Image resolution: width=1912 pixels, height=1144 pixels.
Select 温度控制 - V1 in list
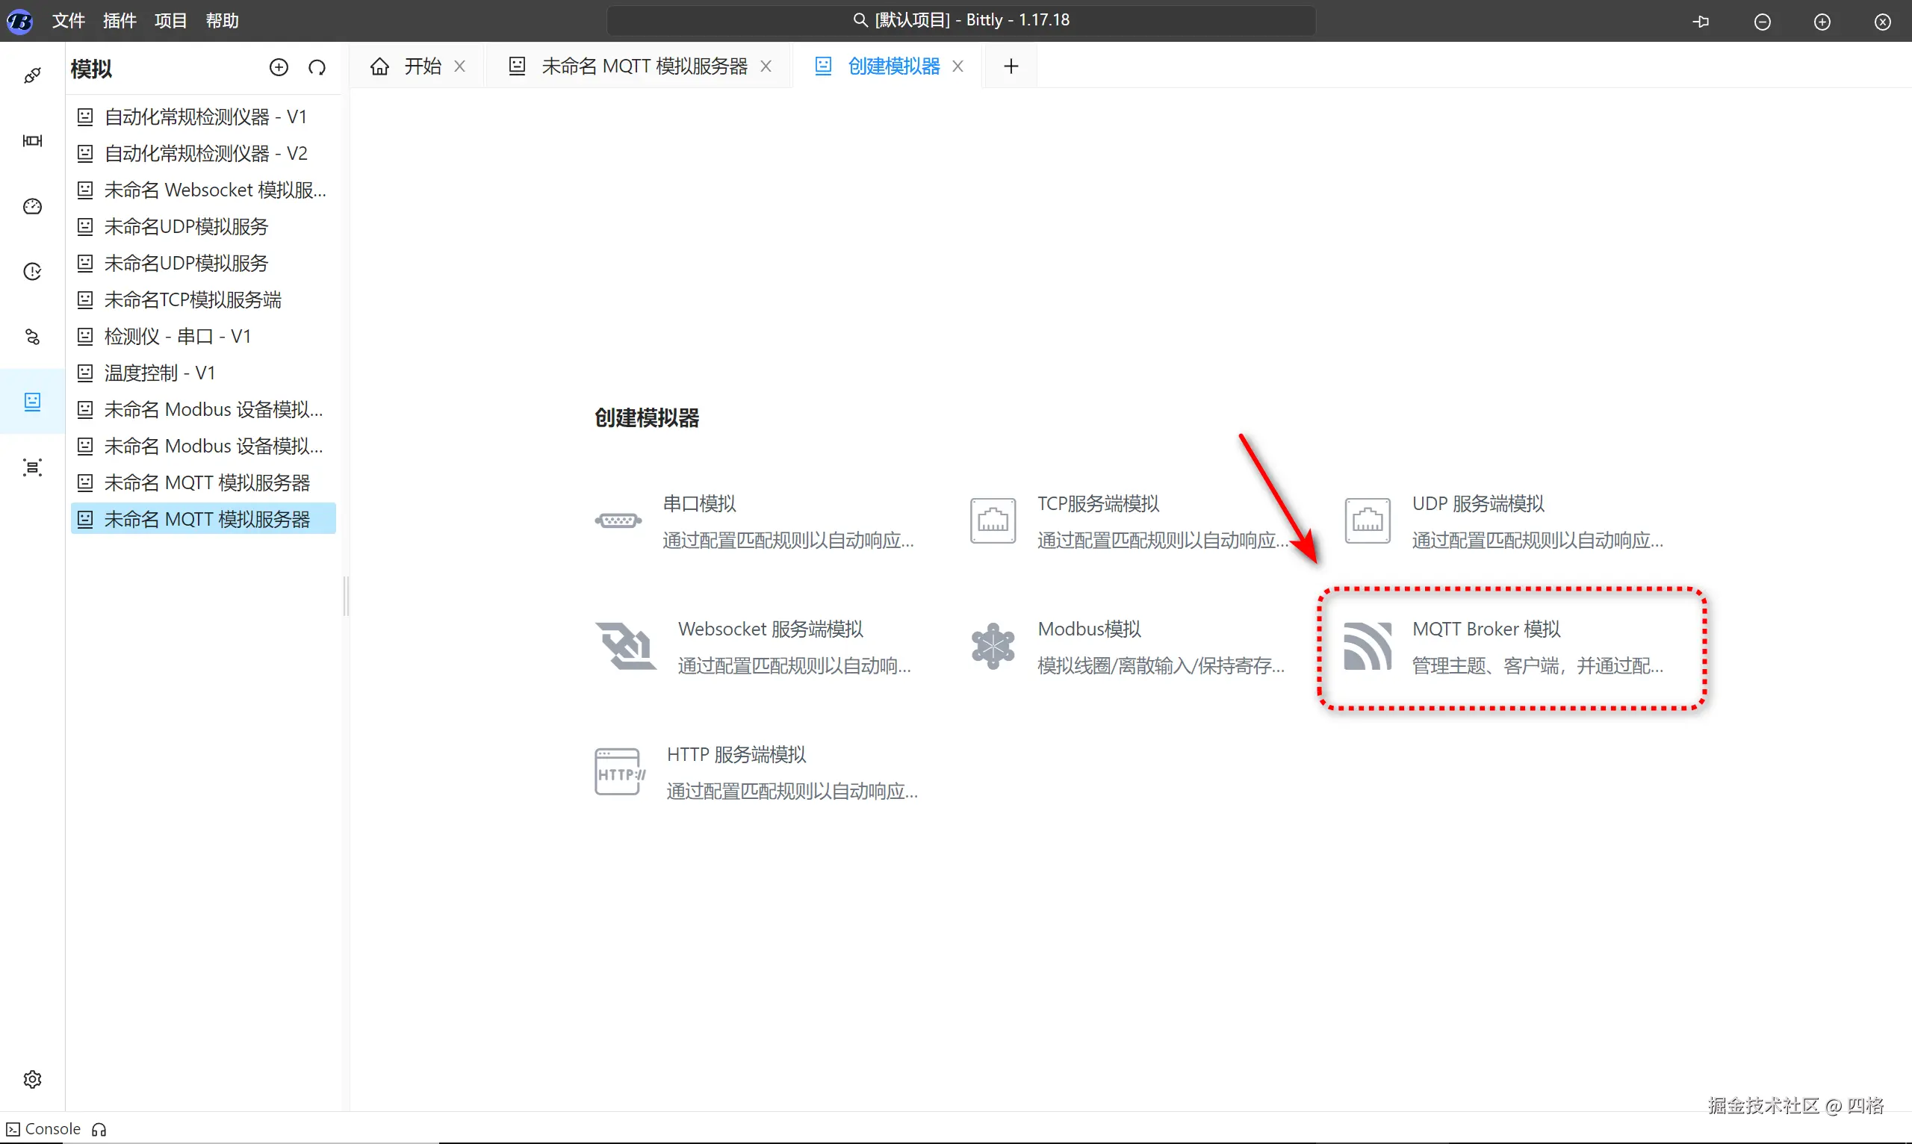click(159, 373)
